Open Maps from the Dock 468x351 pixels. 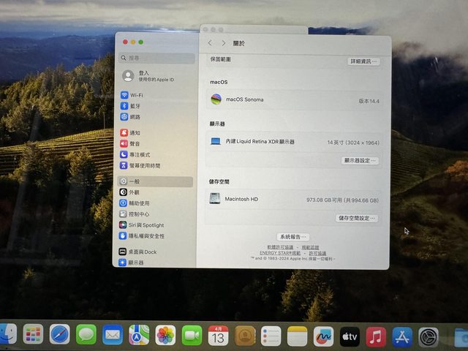click(x=139, y=335)
